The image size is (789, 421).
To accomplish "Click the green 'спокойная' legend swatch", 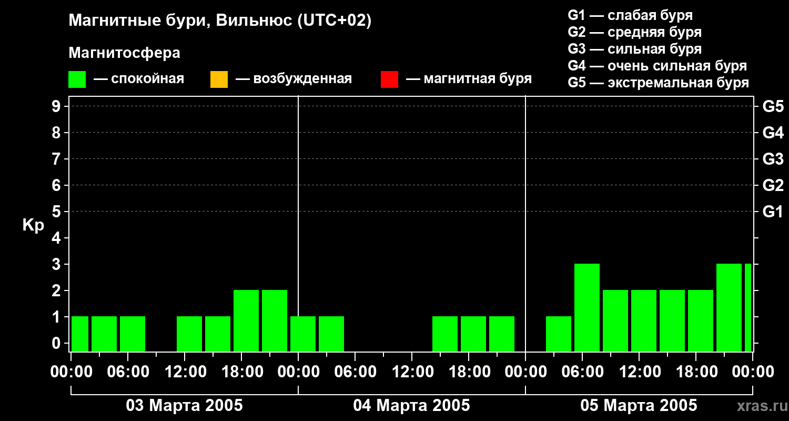I will (77, 79).
